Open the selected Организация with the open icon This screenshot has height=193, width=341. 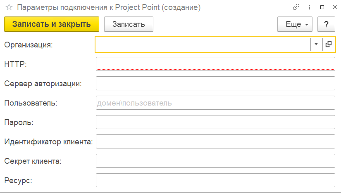tap(329, 45)
